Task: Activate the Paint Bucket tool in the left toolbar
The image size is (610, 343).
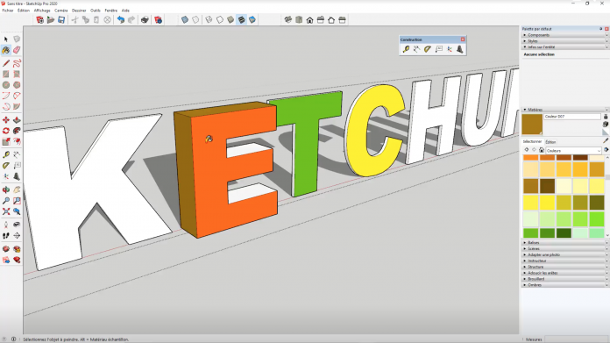Action: click(x=6, y=50)
